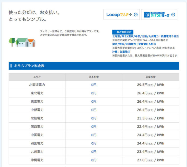Click the 0円 value in 中国電力 row
The image size is (187, 167).
click(x=94, y=135)
